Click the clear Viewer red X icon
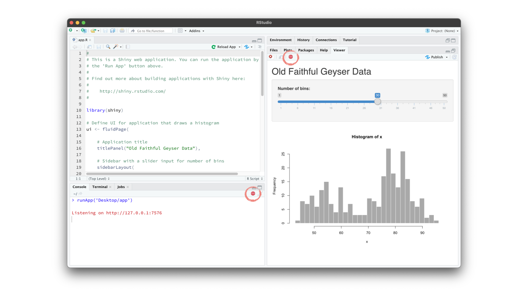The image size is (528, 297). click(x=271, y=57)
